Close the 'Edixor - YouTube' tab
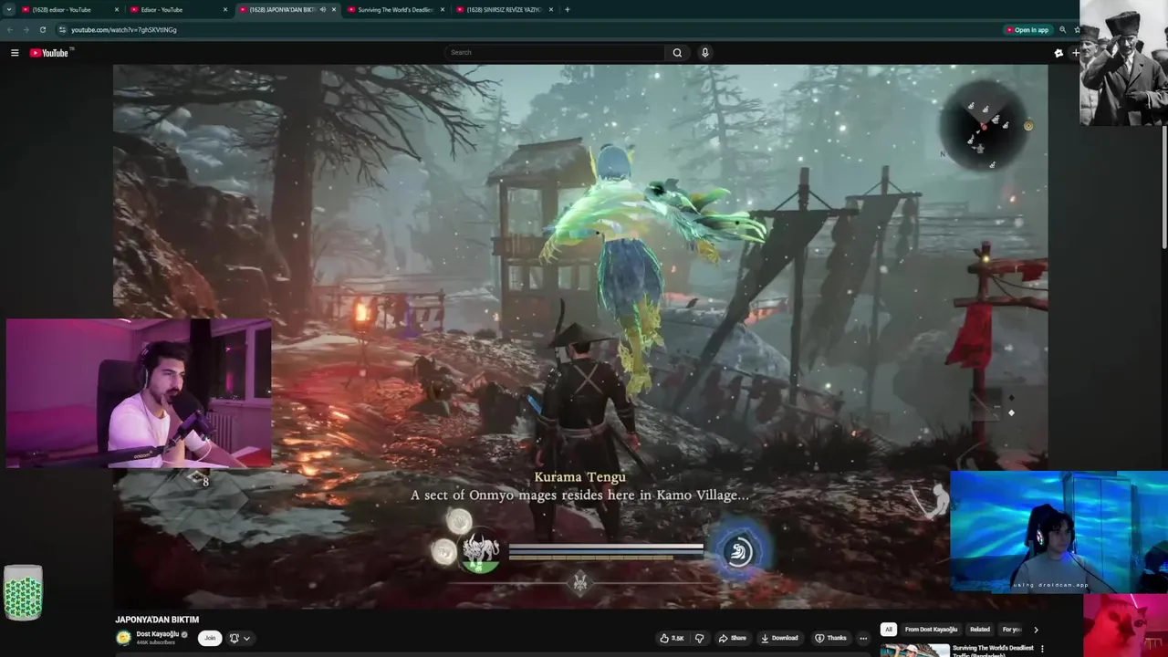This screenshot has width=1168, height=657. pos(225,10)
